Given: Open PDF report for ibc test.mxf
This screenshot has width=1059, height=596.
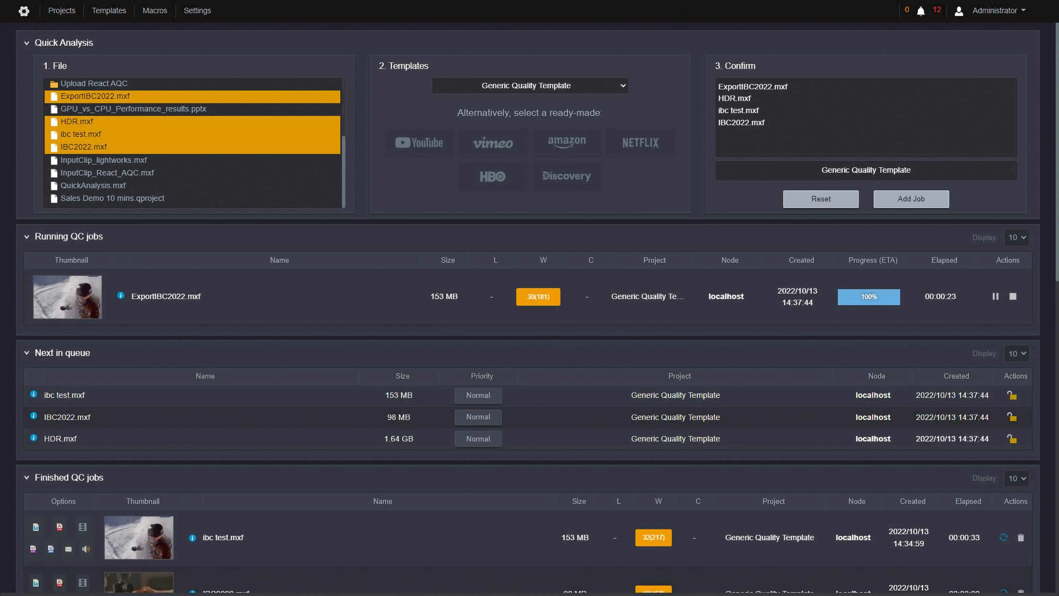Looking at the screenshot, I should 60,527.
